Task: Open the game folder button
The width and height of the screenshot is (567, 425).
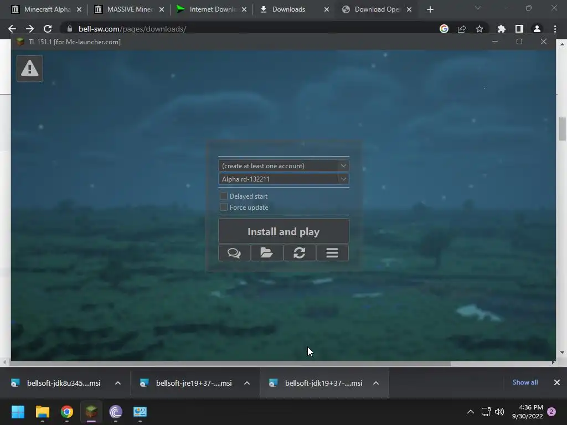Action: click(x=267, y=252)
